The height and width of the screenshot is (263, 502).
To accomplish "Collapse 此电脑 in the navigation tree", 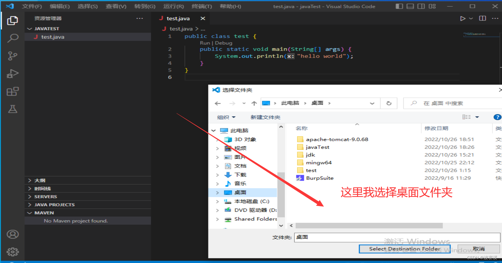I will tap(214, 131).
